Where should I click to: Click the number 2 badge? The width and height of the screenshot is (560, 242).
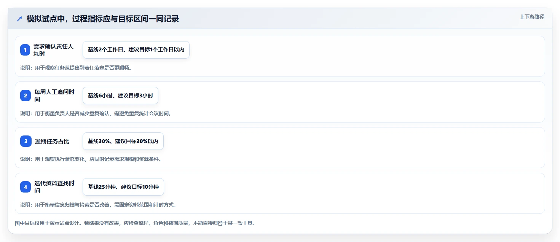(26, 96)
